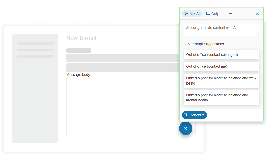Screen dimensions: 268x155
Task: Select the 'Out of office (contact me)' suggestion
Action: [221, 66]
